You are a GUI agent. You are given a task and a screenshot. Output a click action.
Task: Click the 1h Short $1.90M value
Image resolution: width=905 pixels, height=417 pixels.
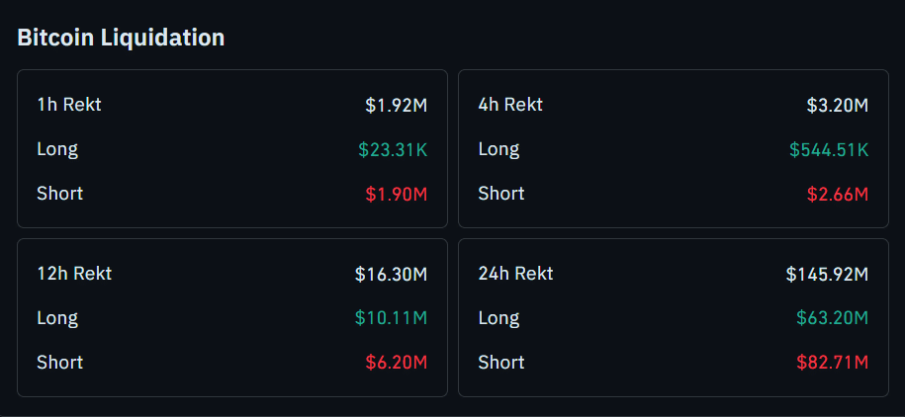396,195
